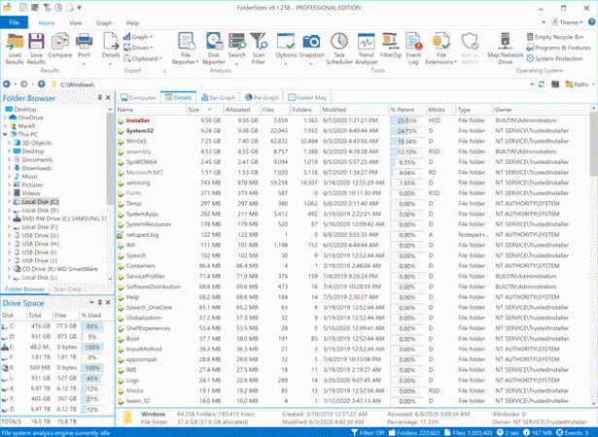Open the File menu
The width and height of the screenshot is (598, 437).
[x=15, y=22]
